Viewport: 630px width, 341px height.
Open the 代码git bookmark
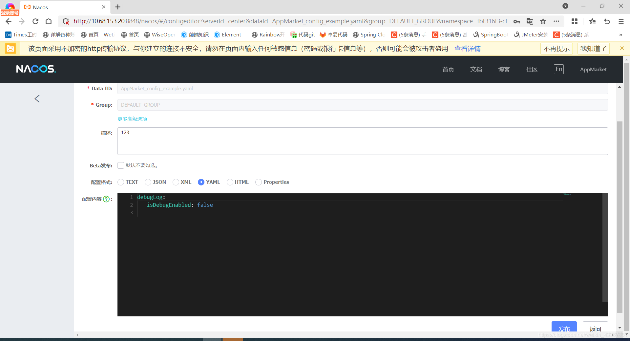coord(303,34)
